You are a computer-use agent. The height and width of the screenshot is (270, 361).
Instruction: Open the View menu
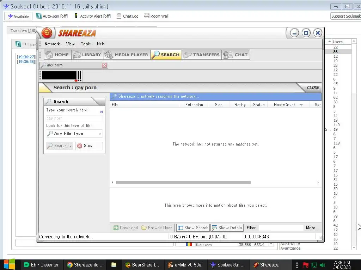pos(70,44)
